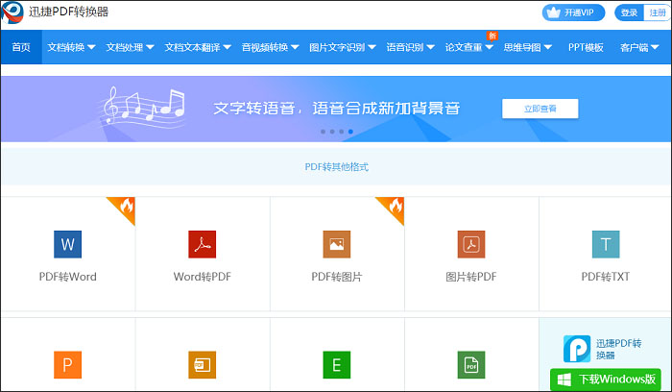This screenshot has width=672, height=392.
Task: Click the 迅捷PDF转换器 logo icon
Action: pyautogui.click(x=12, y=12)
